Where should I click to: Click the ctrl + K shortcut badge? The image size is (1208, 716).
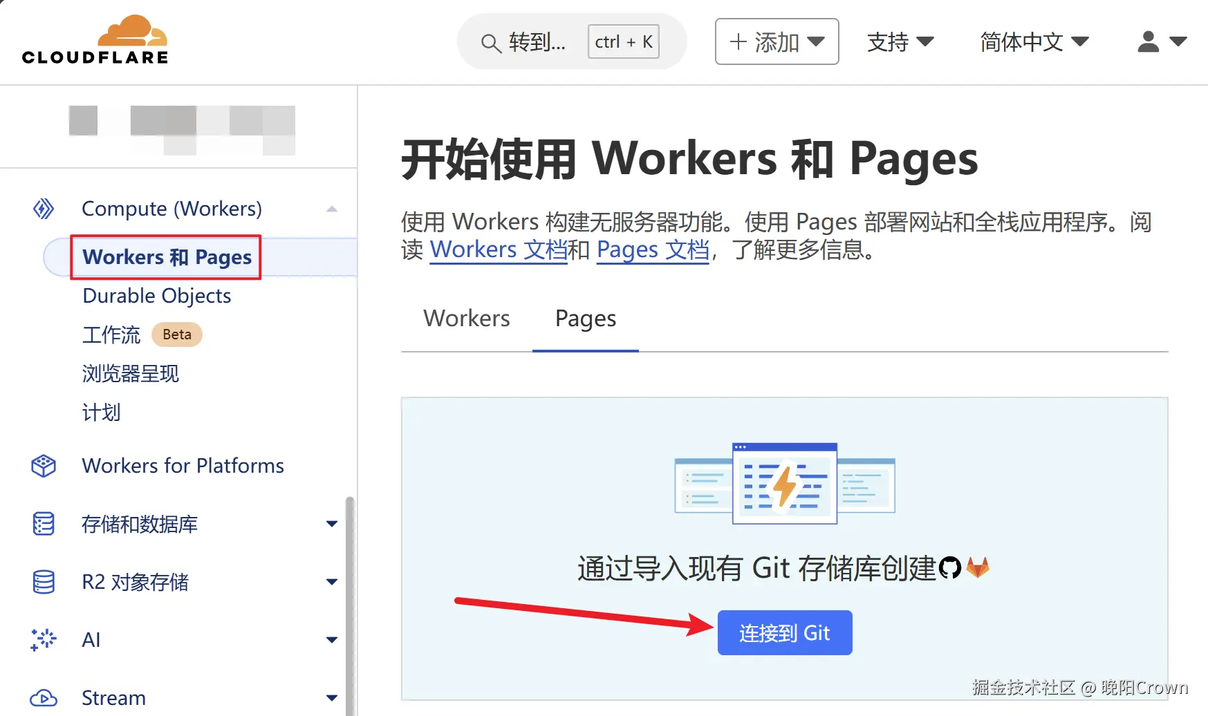pos(624,41)
